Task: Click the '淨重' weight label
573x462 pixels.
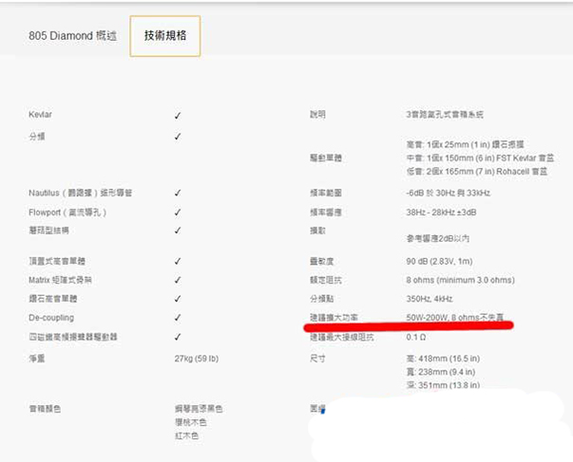Action: [36, 359]
